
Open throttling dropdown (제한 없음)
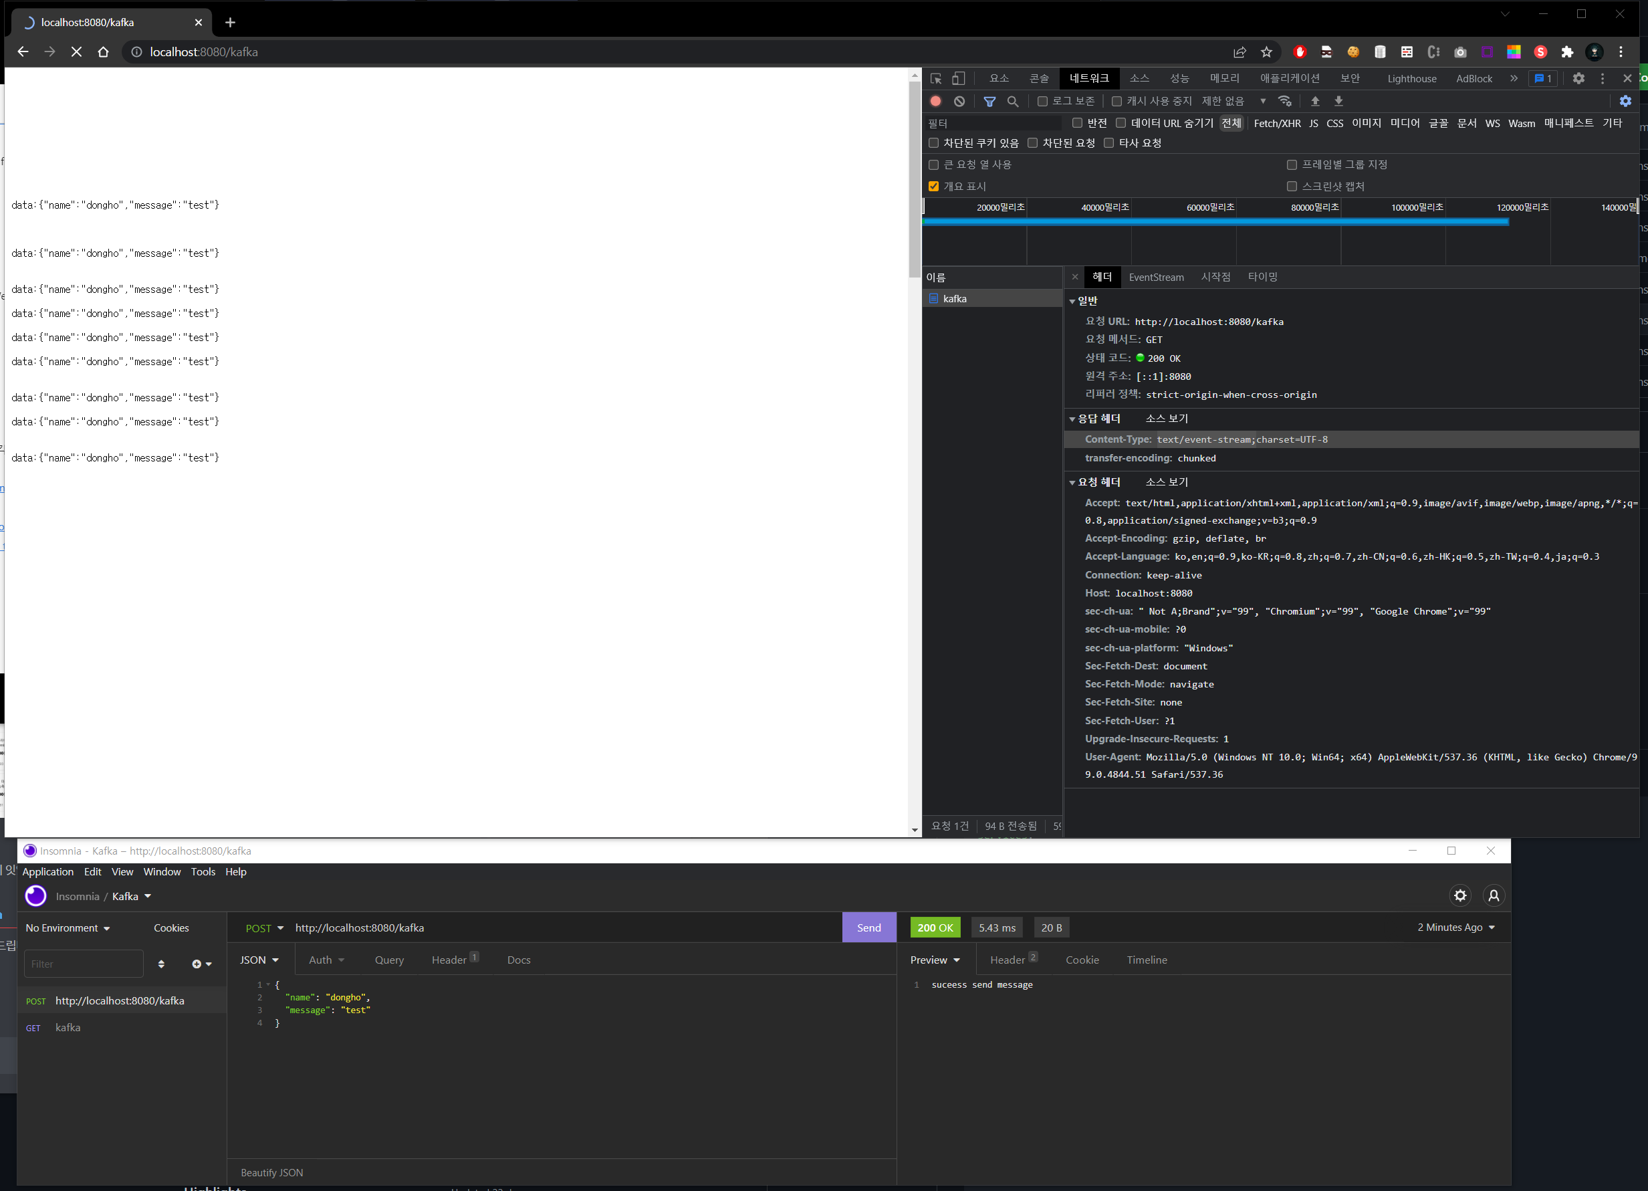point(1233,101)
